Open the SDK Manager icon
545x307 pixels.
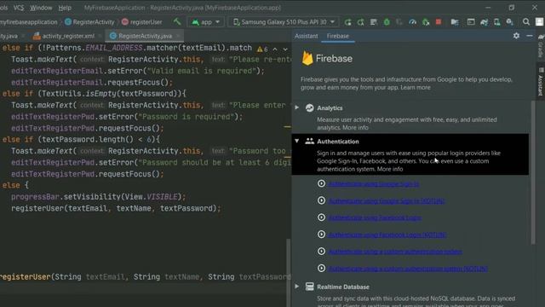coord(510,22)
